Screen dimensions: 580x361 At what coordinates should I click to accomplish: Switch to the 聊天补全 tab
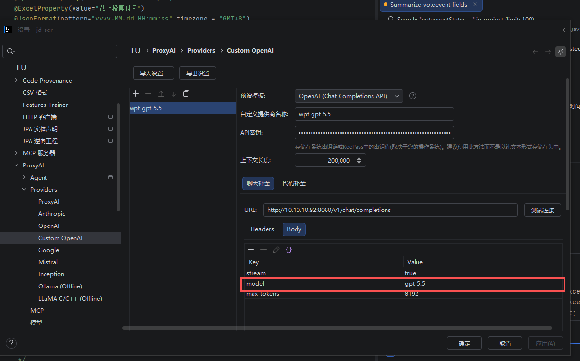(258, 183)
